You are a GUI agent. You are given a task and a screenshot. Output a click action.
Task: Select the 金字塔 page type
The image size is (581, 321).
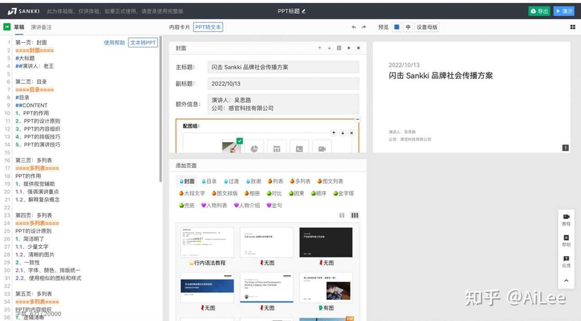[x=343, y=193]
